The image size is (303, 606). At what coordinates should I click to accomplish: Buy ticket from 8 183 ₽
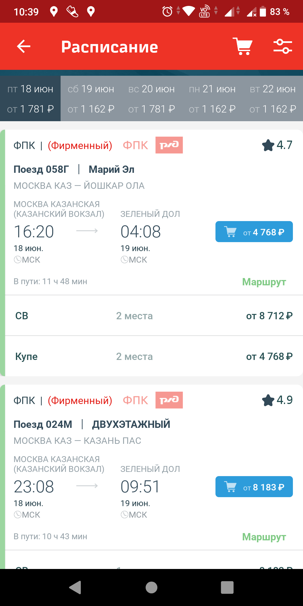pos(254,487)
